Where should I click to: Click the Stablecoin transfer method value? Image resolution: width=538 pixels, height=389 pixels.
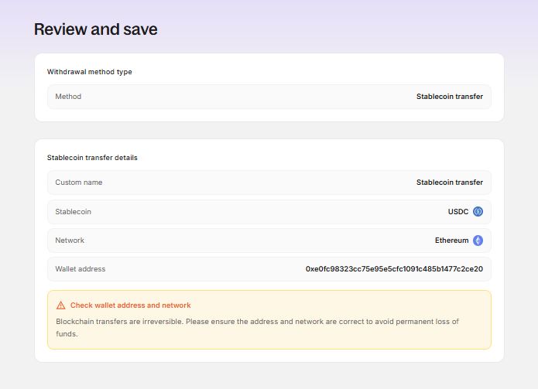point(450,97)
